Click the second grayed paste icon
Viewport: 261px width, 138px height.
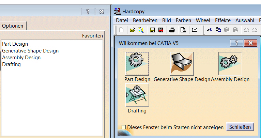coord(235,30)
